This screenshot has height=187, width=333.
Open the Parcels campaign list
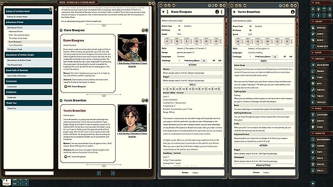(321, 90)
